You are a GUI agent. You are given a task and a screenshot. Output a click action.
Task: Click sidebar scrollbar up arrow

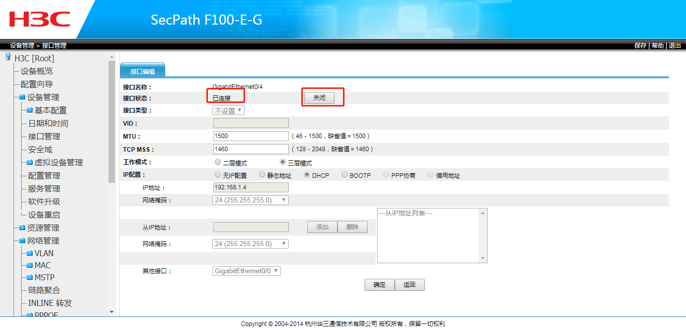point(111,57)
